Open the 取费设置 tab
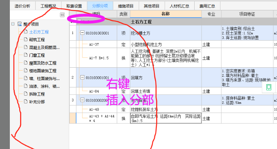The width and height of the screenshot is (277, 149). (74, 6)
